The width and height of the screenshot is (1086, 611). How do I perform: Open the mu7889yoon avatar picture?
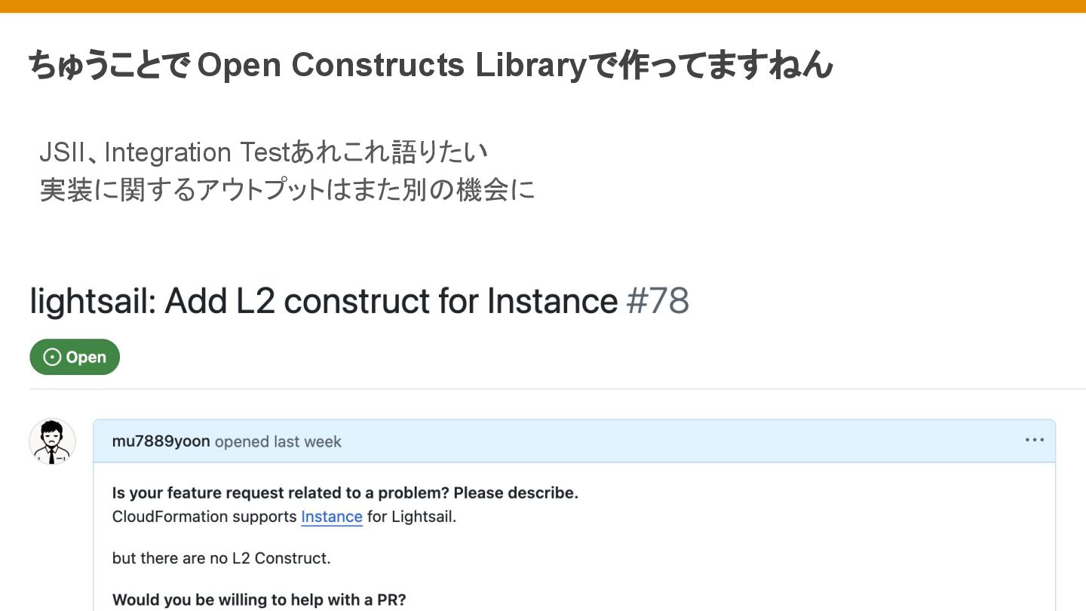52,441
